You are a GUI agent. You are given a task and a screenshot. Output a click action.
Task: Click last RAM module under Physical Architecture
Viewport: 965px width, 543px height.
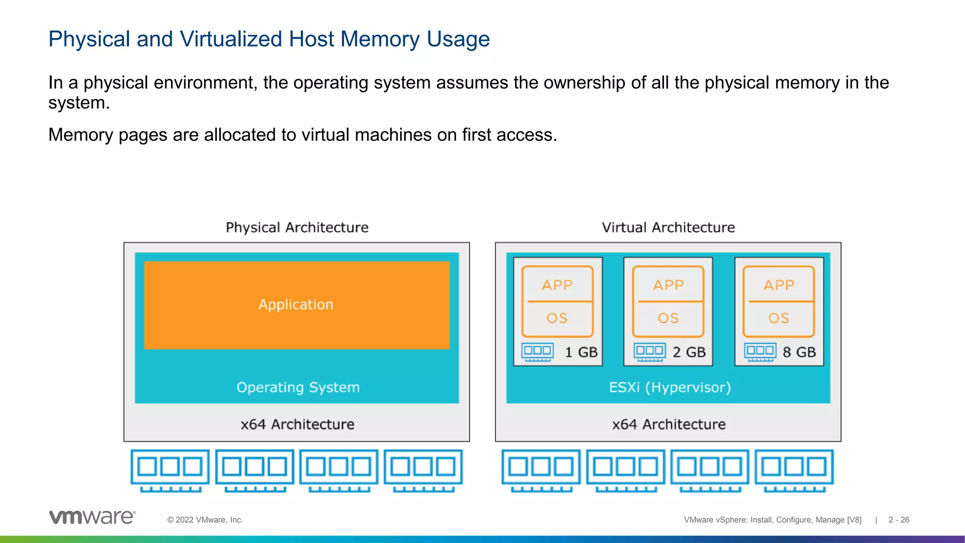coord(423,470)
